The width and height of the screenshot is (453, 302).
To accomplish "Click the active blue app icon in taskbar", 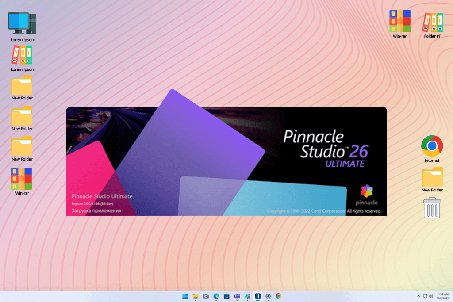I will [x=258, y=296].
